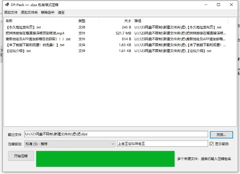Click the 文件 type cell in 【永久地址发布页】 row

click(82, 27)
